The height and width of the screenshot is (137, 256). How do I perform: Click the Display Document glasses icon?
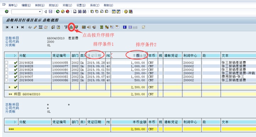click(x=30, y=27)
